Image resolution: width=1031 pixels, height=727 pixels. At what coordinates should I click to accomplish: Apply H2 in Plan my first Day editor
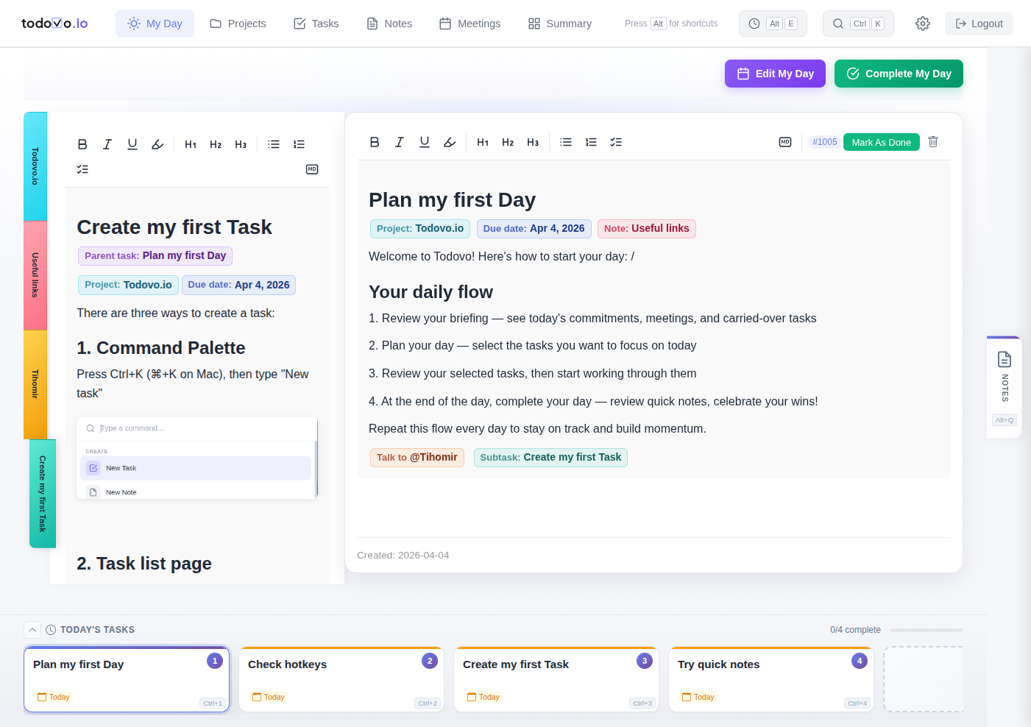(508, 142)
